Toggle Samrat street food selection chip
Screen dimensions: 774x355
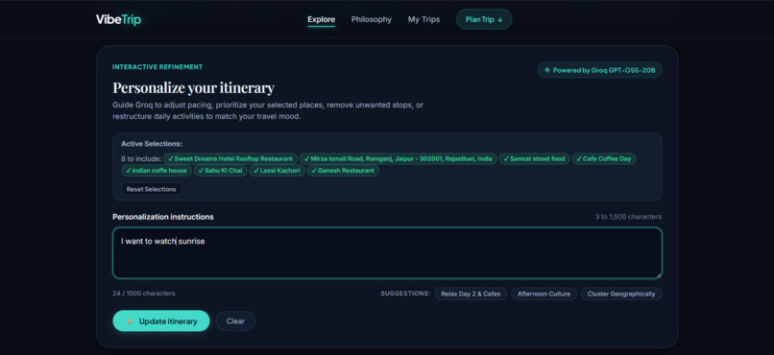pos(534,158)
